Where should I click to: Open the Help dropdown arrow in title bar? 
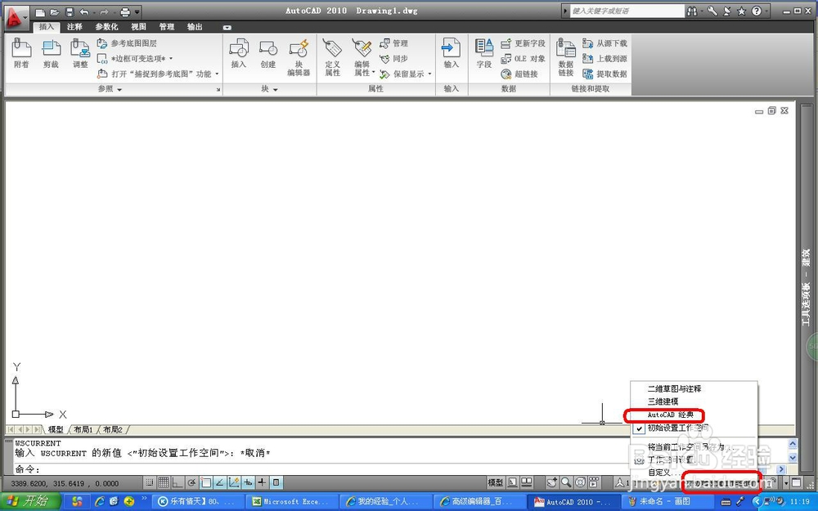click(767, 11)
